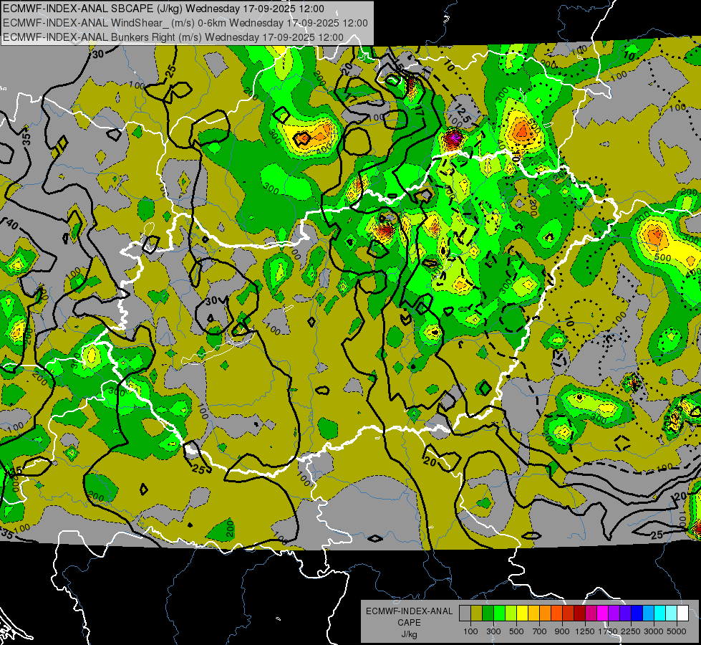Pick the pure yellow legend swatch
The width and height of the screenshot is (701, 645).
click(522, 613)
